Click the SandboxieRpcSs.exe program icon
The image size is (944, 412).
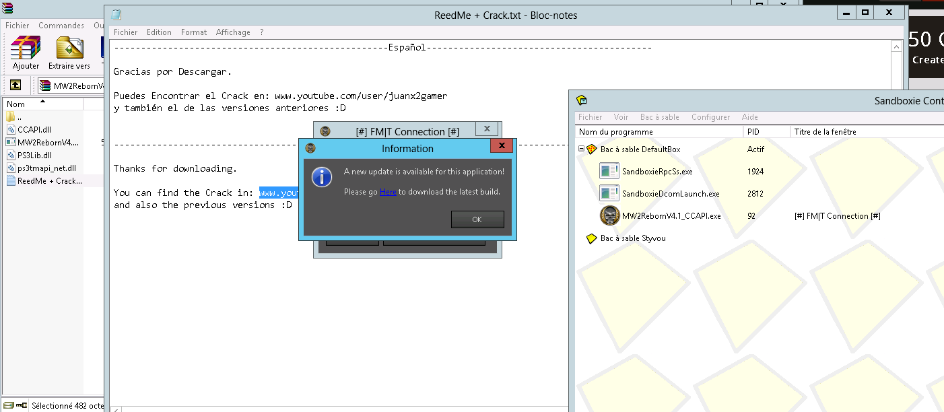click(x=609, y=172)
